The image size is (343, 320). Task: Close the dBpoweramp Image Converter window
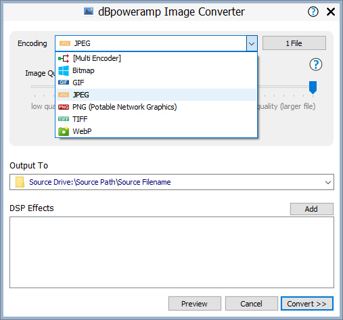click(x=331, y=12)
